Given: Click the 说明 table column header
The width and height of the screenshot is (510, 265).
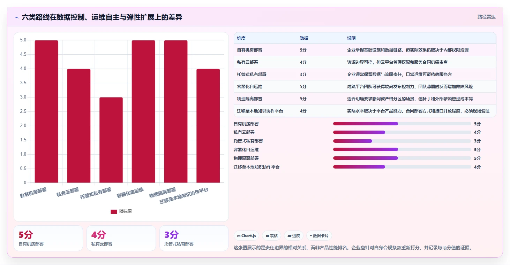Looking at the screenshot, I should click(x=351, y=38).
